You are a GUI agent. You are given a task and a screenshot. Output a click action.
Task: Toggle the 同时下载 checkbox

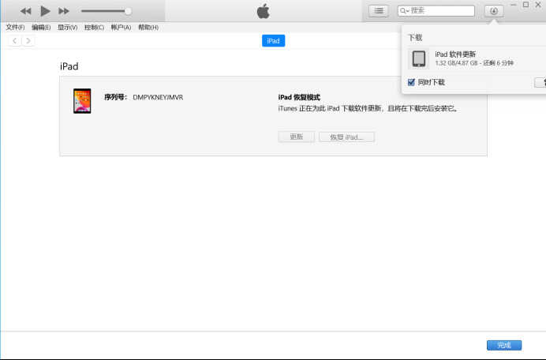(x=411, y=82)
